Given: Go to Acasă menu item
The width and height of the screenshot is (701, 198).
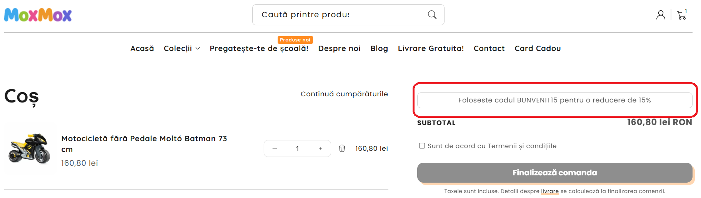Looking at the screenshot, I should click(142, 48).
